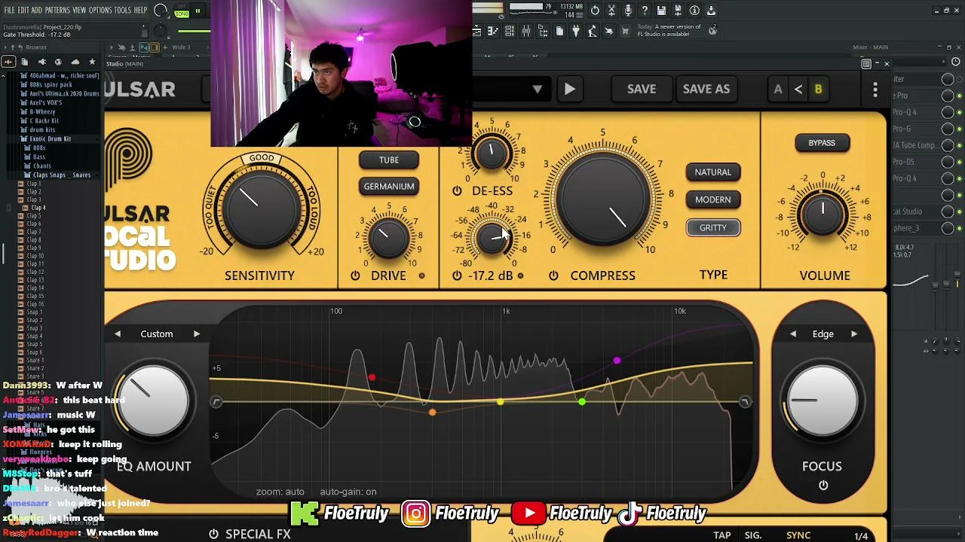965x542 pixels.
Task: Play the preset preview in Pulsar header
Action: coord(570,89)
